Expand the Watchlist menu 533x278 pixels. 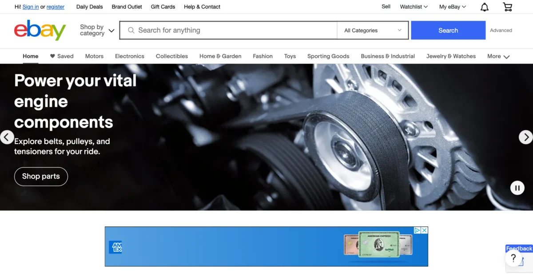tap(414, 7)
